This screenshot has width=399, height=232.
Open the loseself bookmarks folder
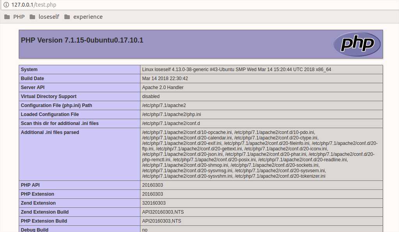coord(44,17)
